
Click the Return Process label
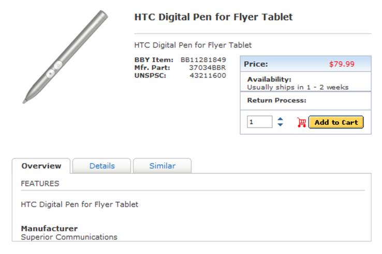(277, 100)
